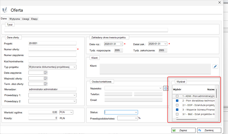Open Typ projektu dropdown
This screenshot has width=228, height=134.
(74, 67)
